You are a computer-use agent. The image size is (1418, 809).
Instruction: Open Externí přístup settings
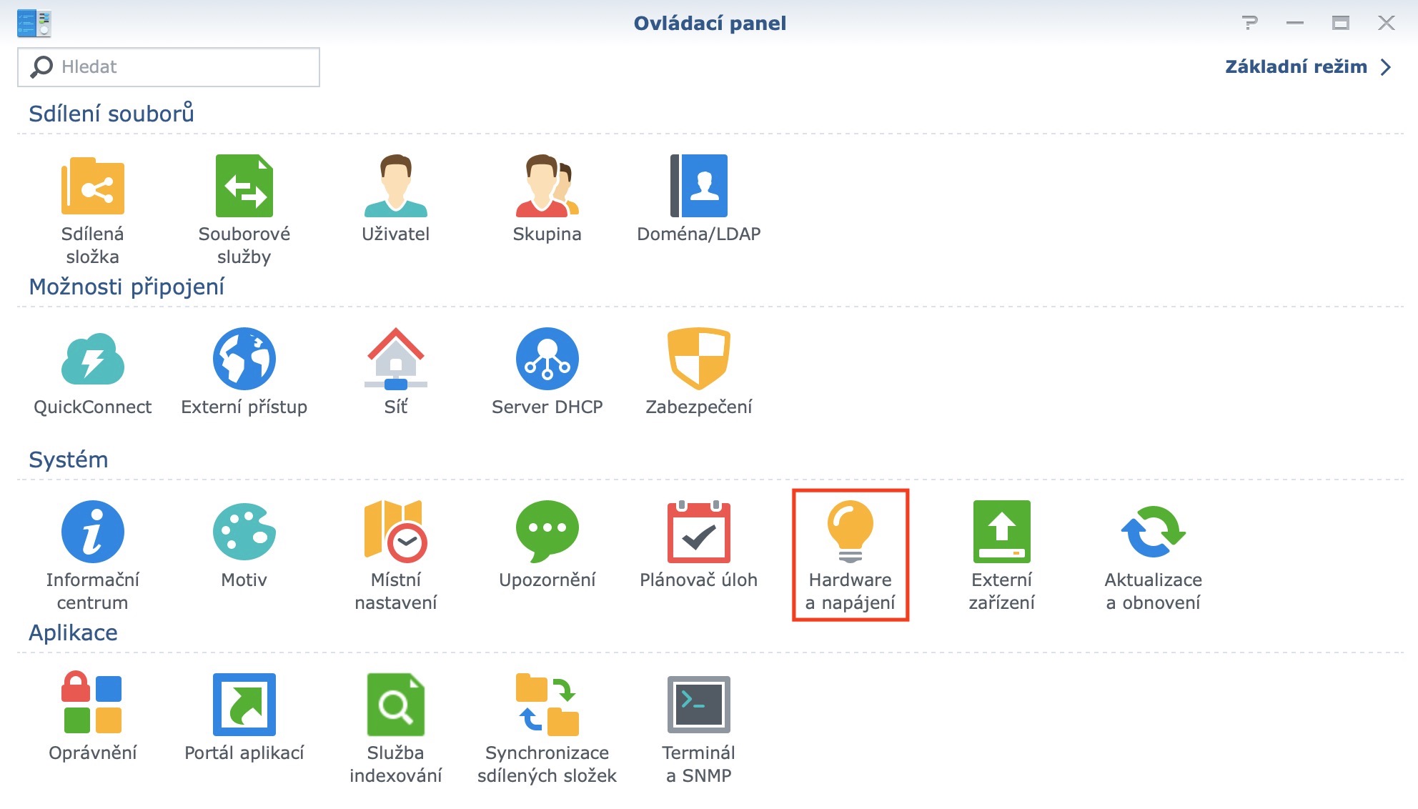pyautogui.click(x=244, y=364)
